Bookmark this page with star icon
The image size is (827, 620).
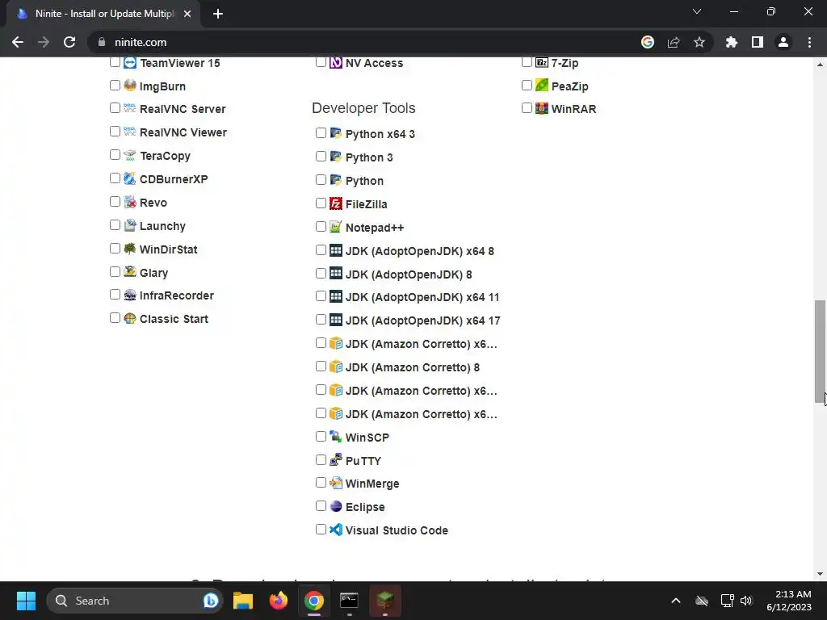tap(699, 42)
